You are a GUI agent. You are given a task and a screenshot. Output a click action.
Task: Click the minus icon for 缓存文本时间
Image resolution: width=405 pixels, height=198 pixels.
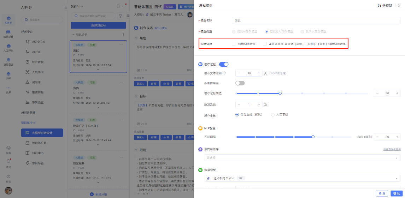coord(239,73)
